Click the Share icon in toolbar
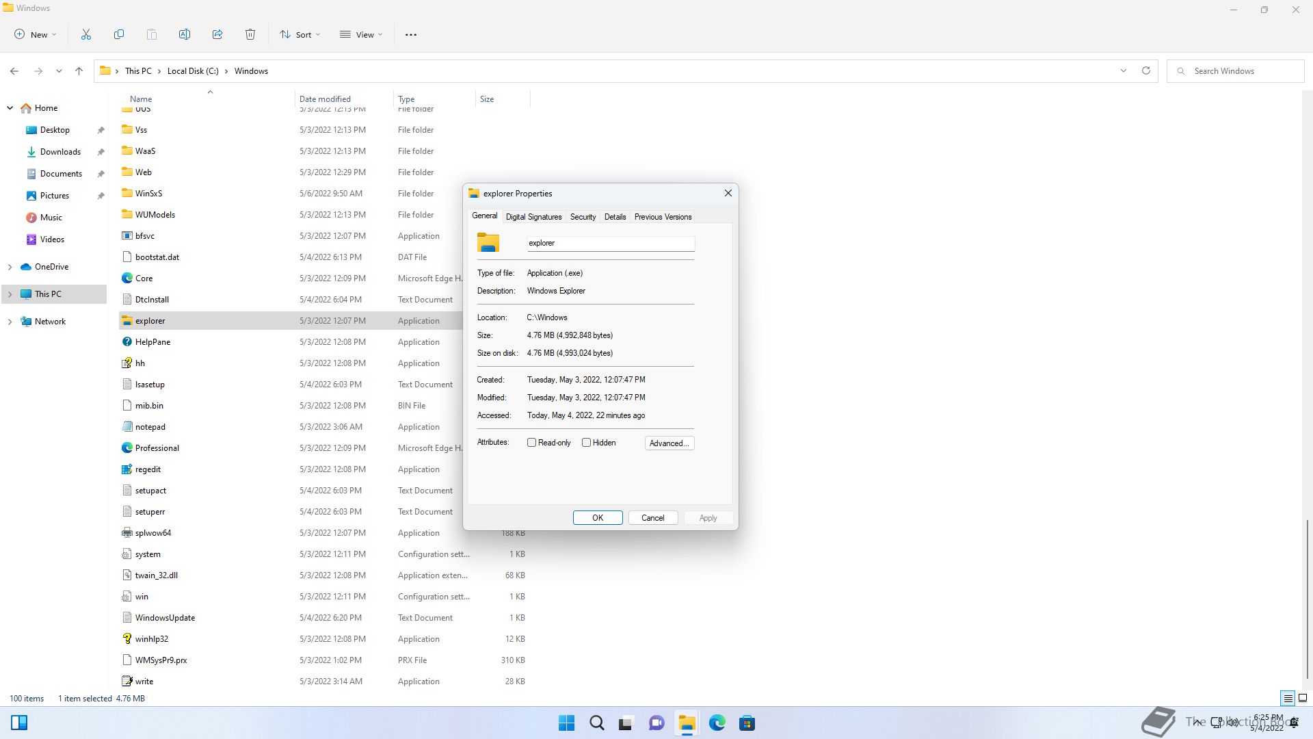Image resolution: width=1313 pixels, height=739 pixels. (217, 34)
